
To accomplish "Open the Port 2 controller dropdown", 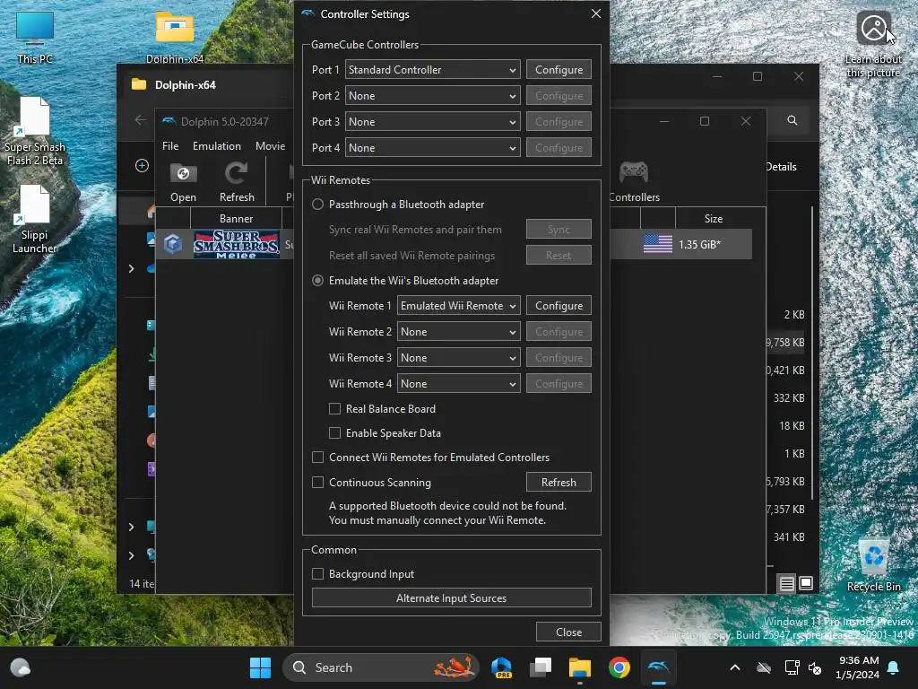I will click(433, 95).
